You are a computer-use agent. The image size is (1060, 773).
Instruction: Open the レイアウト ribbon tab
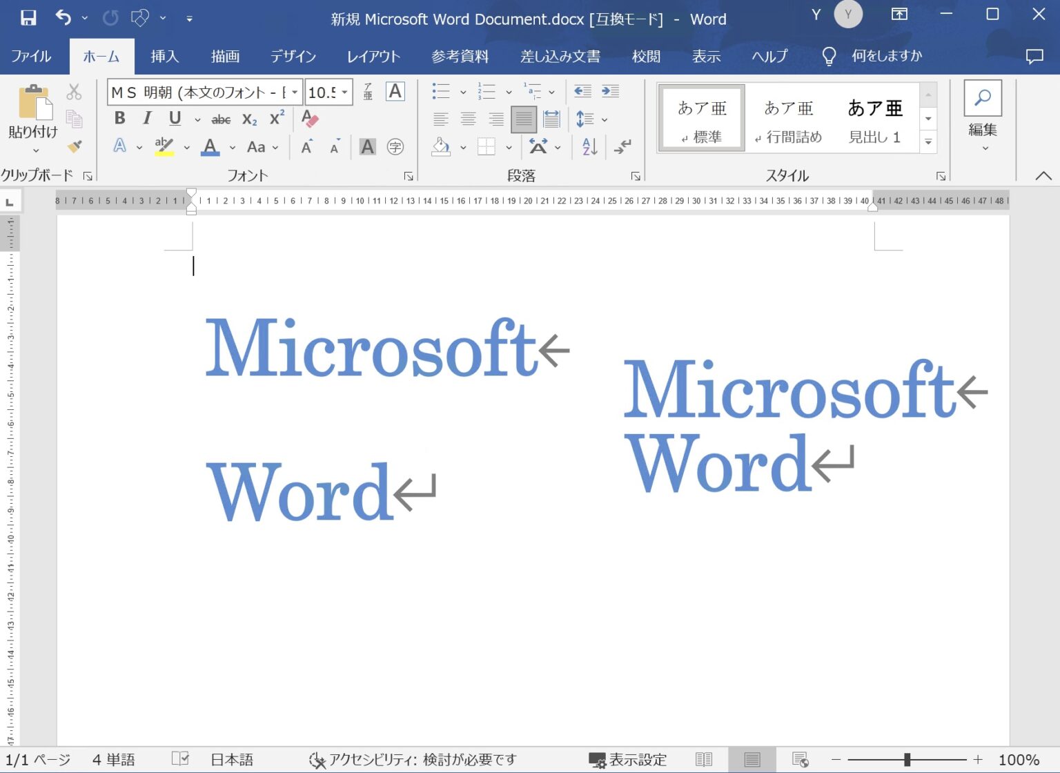(x=373, y=57)
